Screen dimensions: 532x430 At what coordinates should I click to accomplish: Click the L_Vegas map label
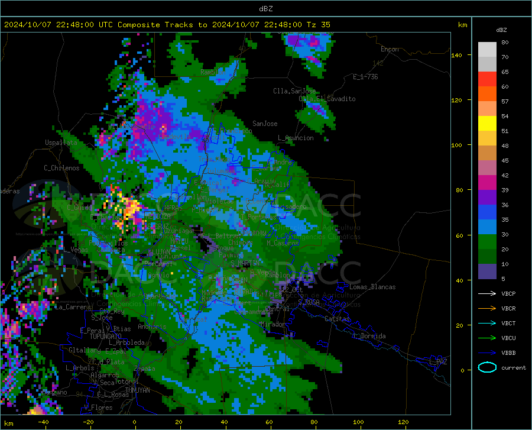[x=76, y=250]
